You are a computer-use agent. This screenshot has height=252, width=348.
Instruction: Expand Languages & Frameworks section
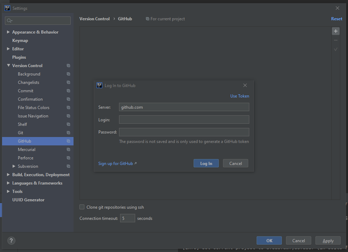pyautogui.click(x=8, y=183)
